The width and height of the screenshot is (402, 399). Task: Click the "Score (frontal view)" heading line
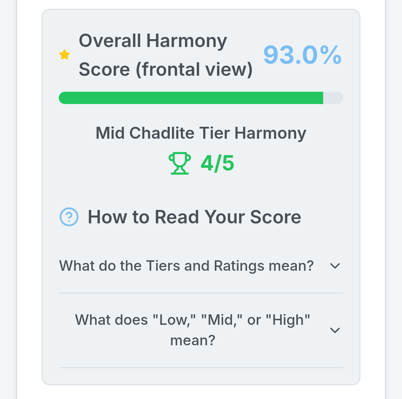point(166,70)
